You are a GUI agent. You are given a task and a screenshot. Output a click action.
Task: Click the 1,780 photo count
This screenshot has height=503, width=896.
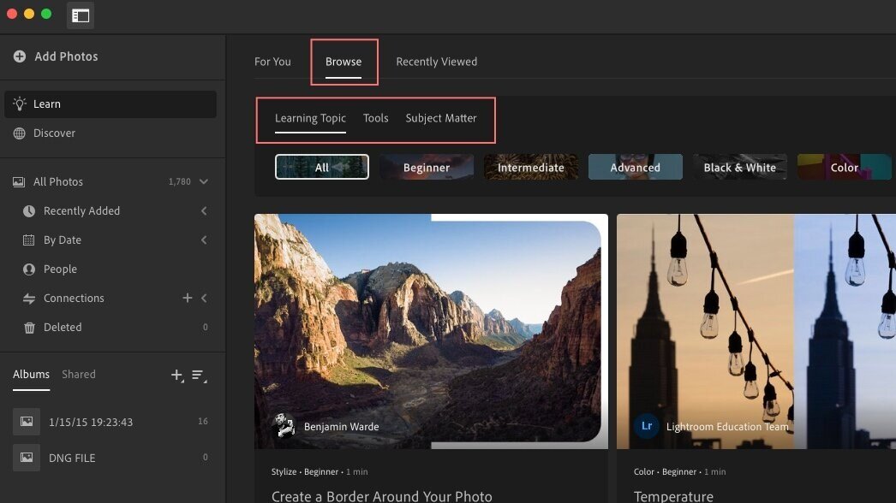coord(179,181)
